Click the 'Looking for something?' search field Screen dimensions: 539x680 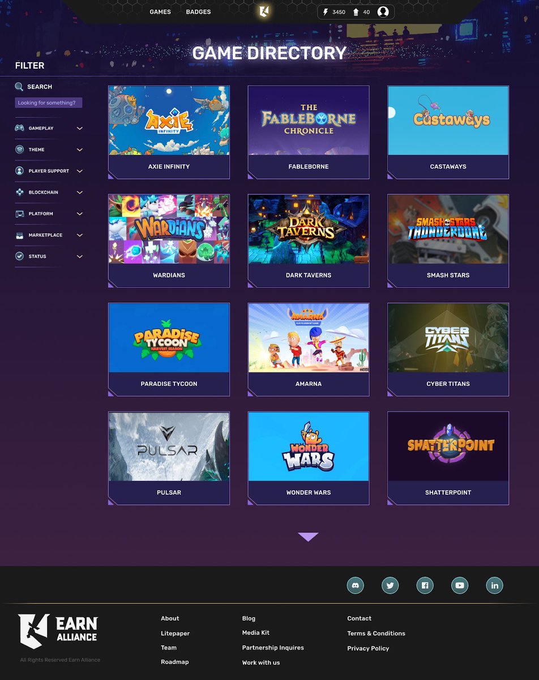coord(49,103)
